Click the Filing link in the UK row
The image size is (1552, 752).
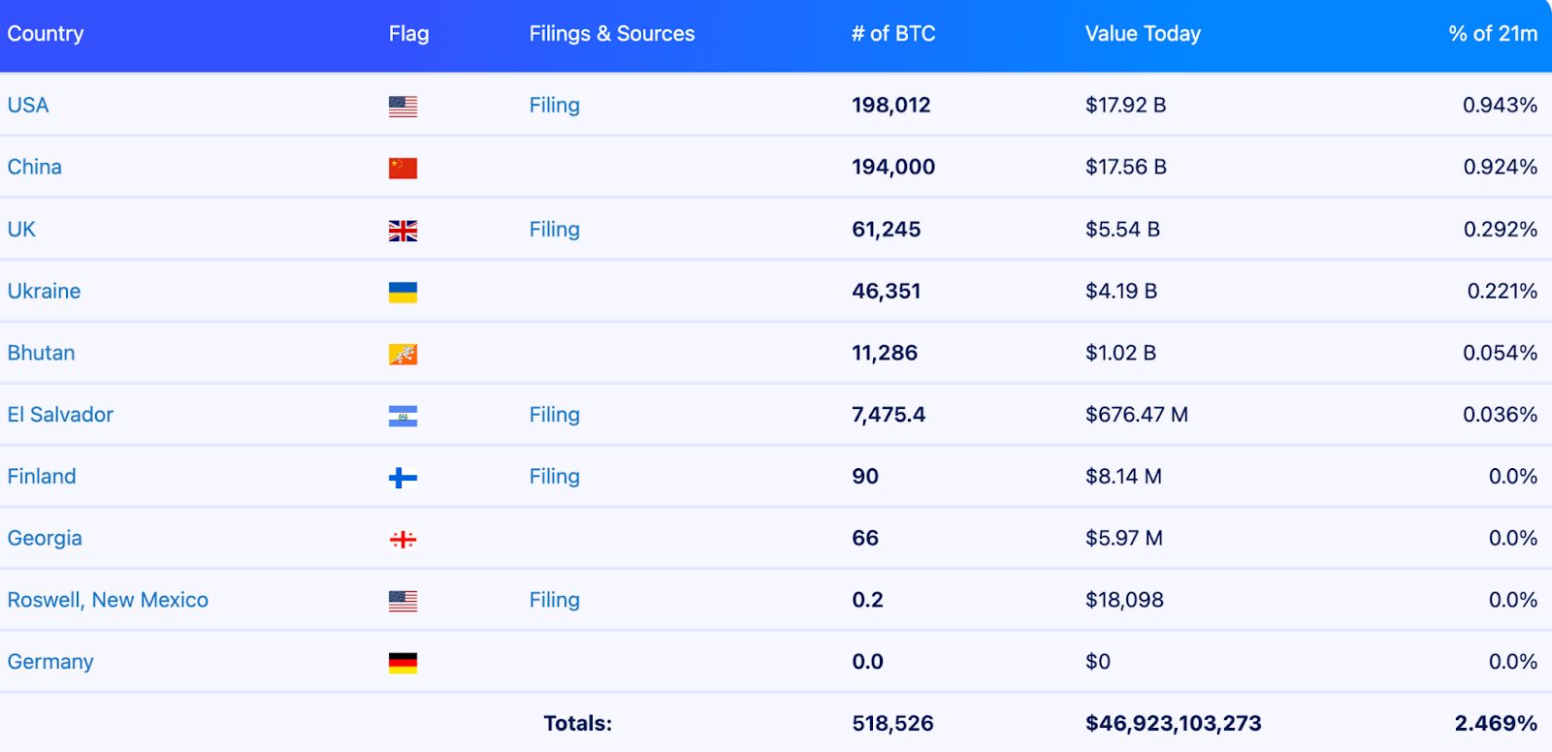(553, 229)
